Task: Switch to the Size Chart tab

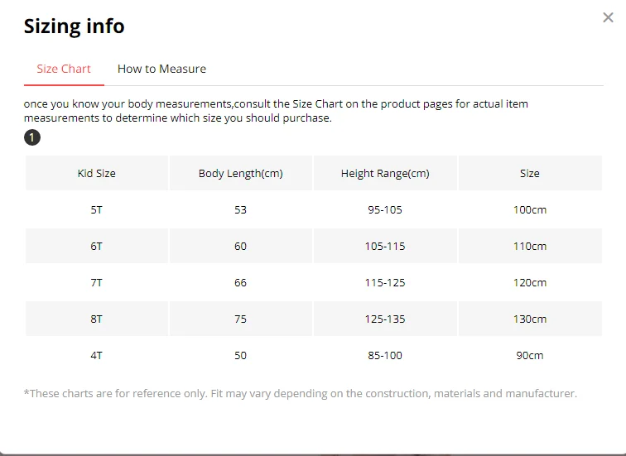Action: (x=64, y=69)
